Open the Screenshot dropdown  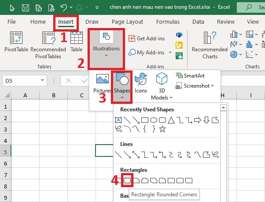tap(195, 86)
